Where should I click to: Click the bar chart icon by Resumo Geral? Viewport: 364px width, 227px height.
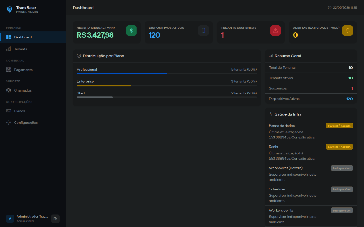tap(271, 56)
